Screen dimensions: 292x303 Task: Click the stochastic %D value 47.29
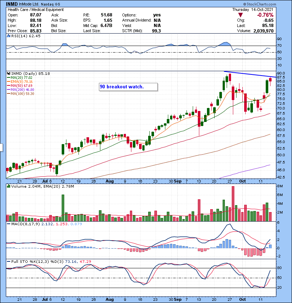[x=85, y=261]
